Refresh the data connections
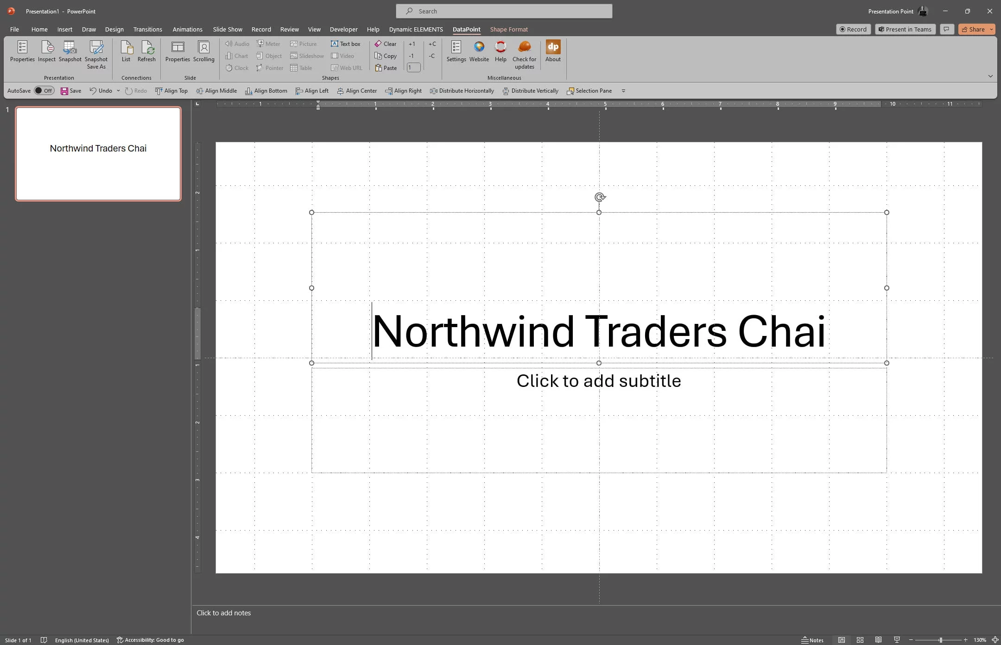The image size is (1001, 645). 146,51
